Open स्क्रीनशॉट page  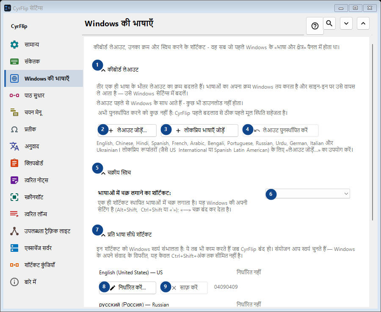44,197
